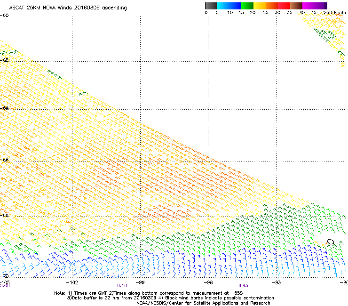
Task: Click the cyan-blue 5-15 knots legend segment
Action: click(x=229, y=6)
